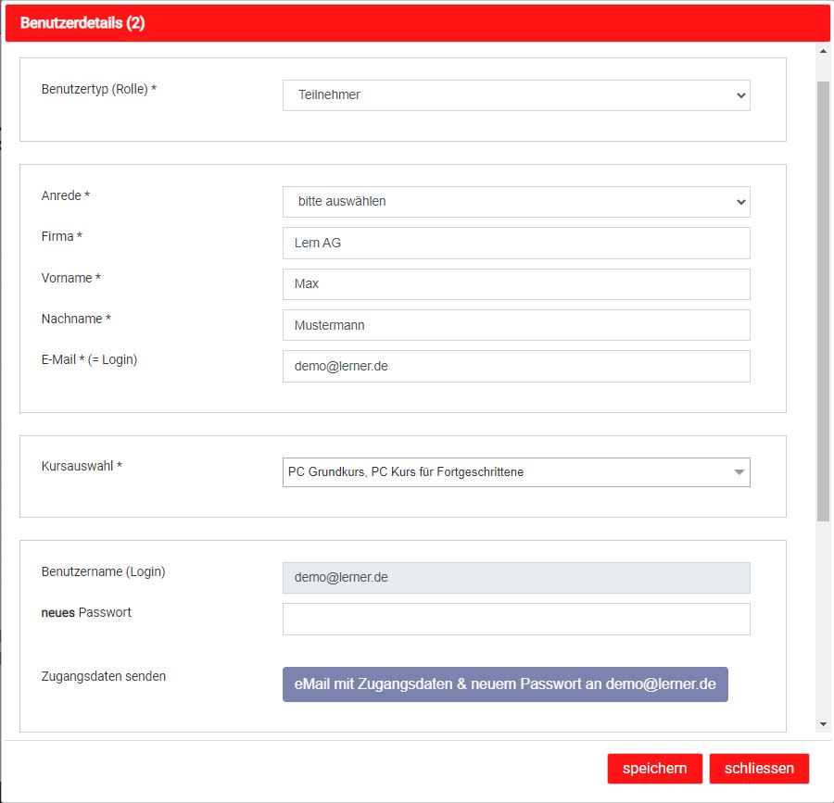Click the Nachname field containing Mustermann
The height and width of the screenshot is (803, 834).
(x=516, y=325)
